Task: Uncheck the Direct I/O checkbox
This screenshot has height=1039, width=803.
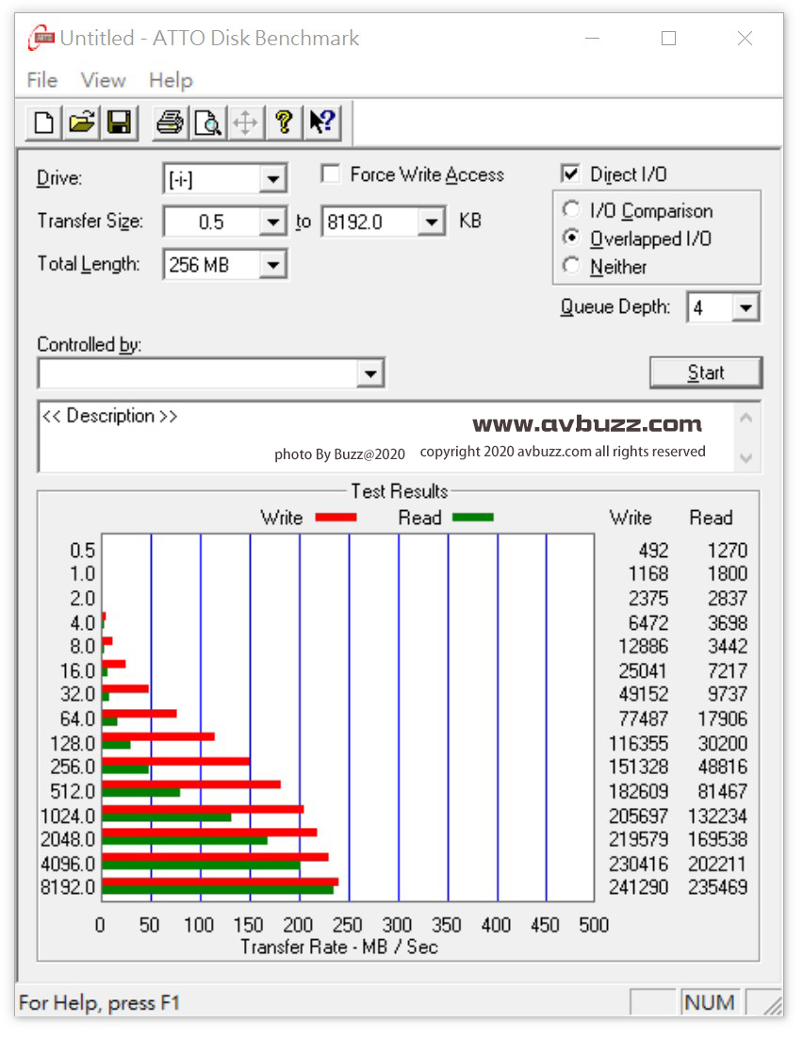Action: pyautogui.click(x=570, y=173)
